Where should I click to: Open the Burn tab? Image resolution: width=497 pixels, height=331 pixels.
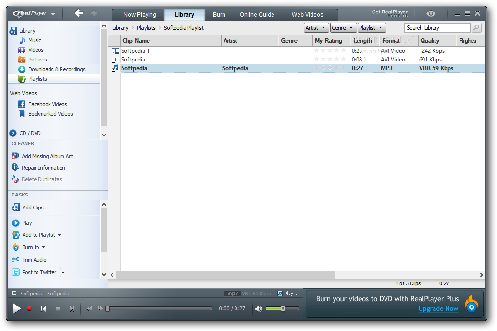219,14
